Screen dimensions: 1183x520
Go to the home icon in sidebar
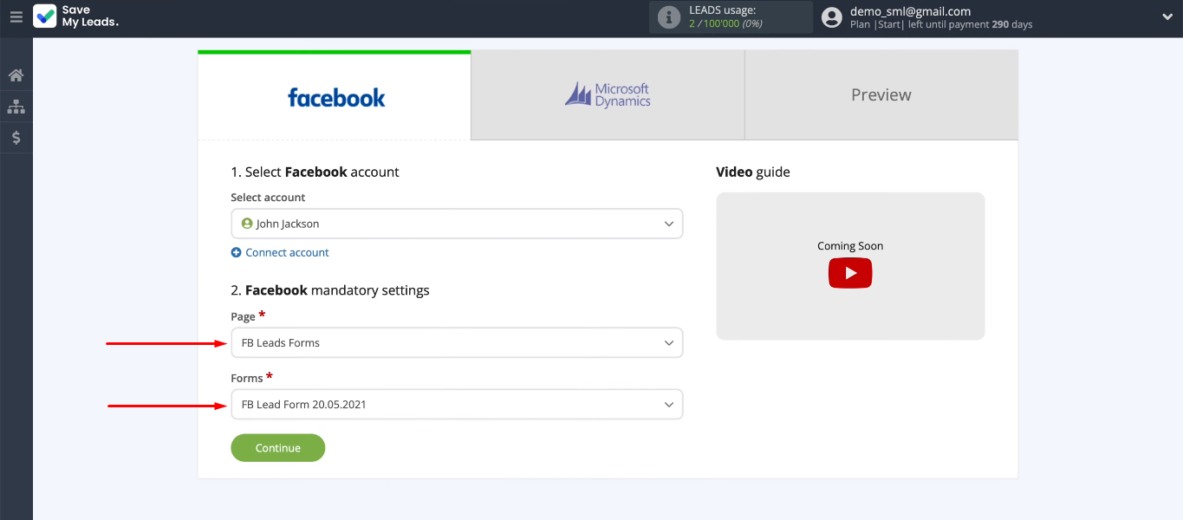[x=16, y=75]
